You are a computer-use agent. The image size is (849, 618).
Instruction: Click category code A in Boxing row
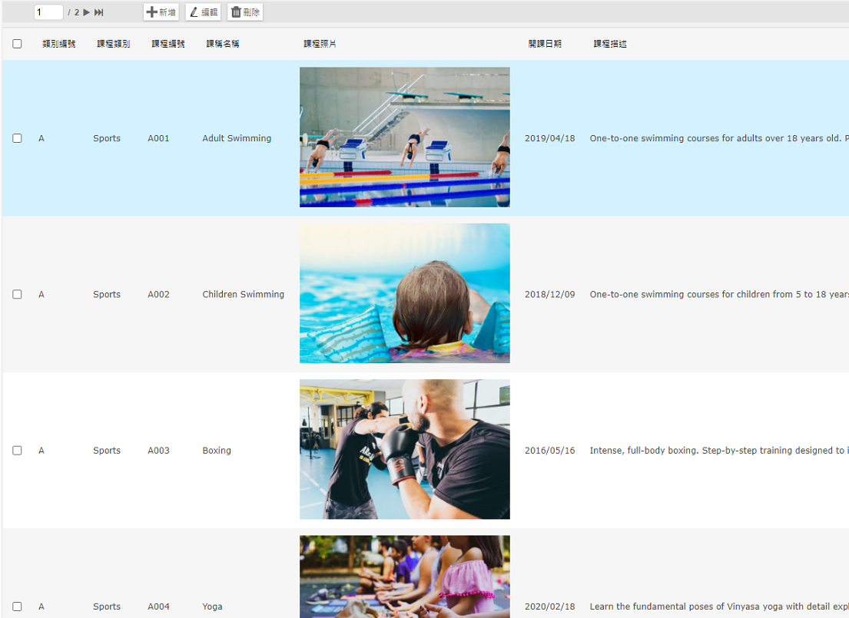pyautogui.click(x=41, y=450)
